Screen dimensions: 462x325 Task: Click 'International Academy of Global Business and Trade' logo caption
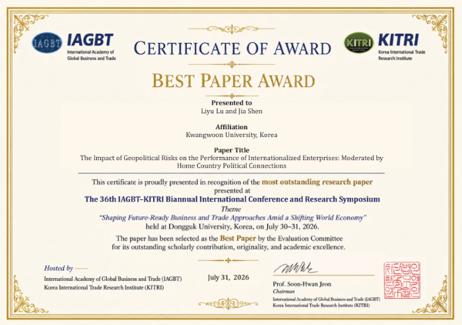tap(91, 55)
